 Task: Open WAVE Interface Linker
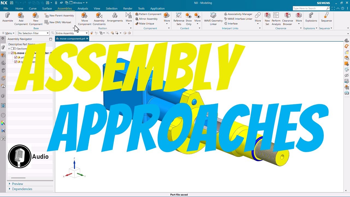238,19
